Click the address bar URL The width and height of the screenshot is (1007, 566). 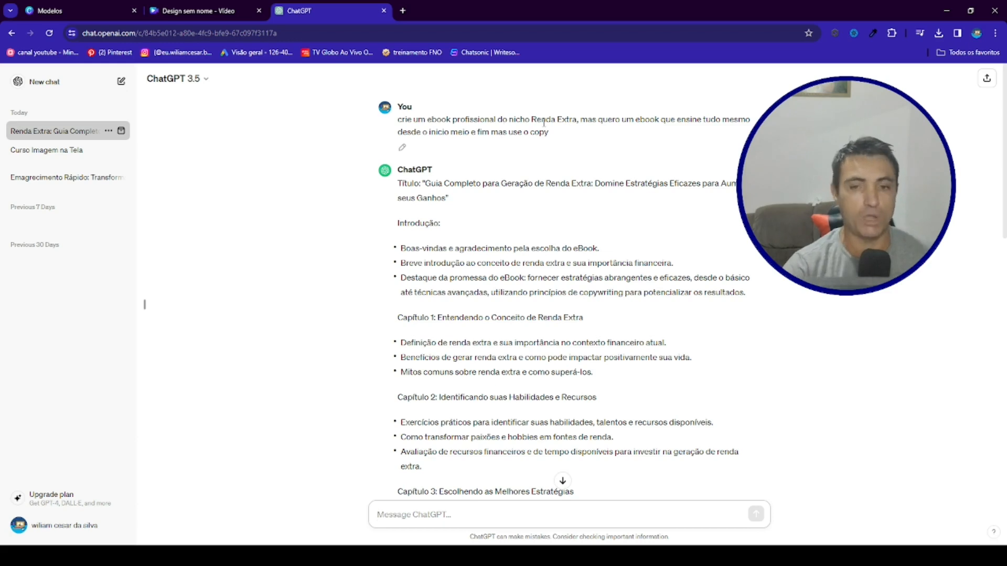[x=179, y=33]
